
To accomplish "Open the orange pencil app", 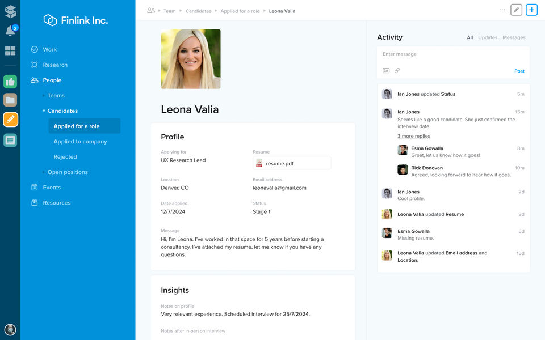I will click(10, 120).
